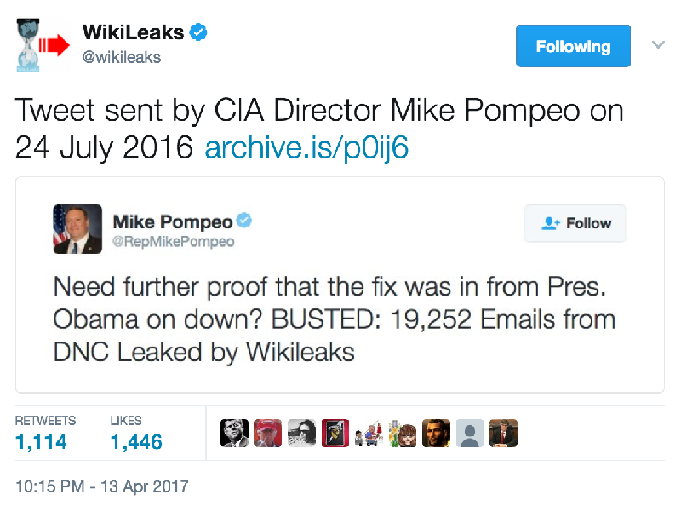Screen dimensions: 681x506
Task: Expand the tweet options chevron
Action: [658, 44]
